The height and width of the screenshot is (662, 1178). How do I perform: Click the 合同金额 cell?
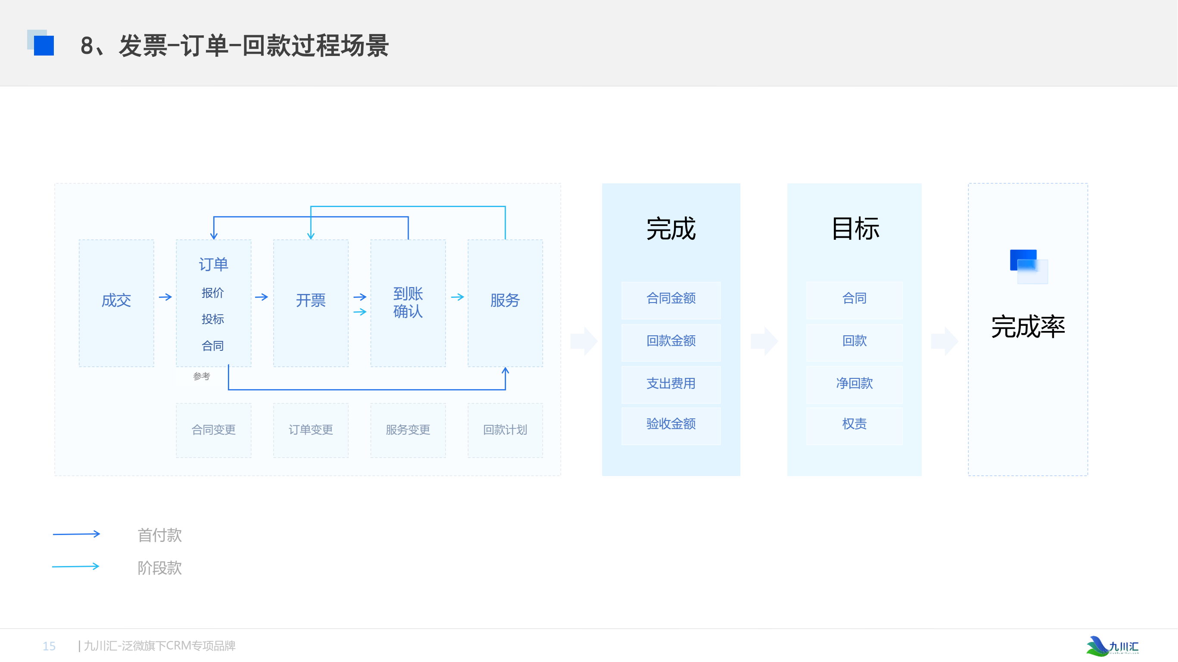671,300
